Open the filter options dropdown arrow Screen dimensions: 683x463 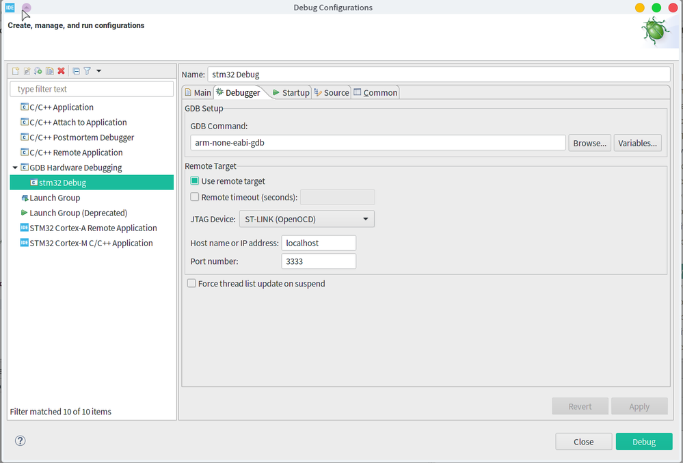pyautogui.click(x=99, y=71)
